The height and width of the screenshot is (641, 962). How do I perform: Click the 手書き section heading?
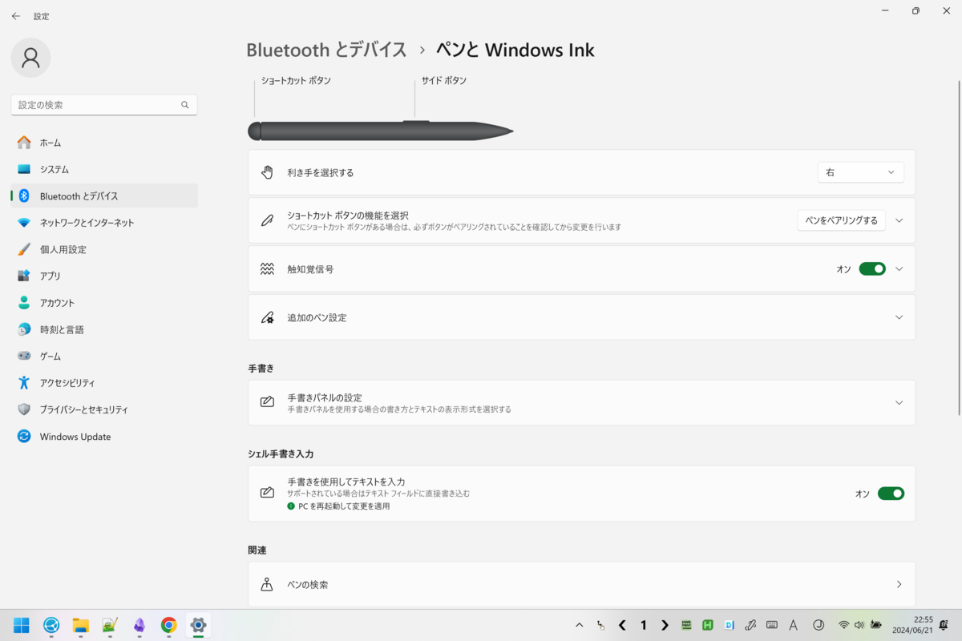261,369
